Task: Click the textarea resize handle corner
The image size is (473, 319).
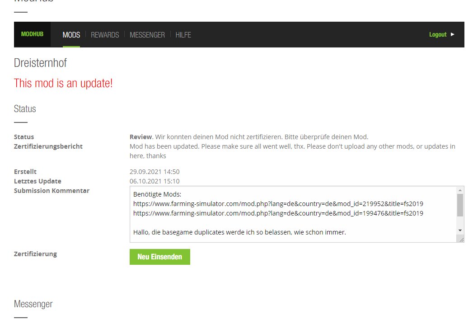Action: point(461,240)
